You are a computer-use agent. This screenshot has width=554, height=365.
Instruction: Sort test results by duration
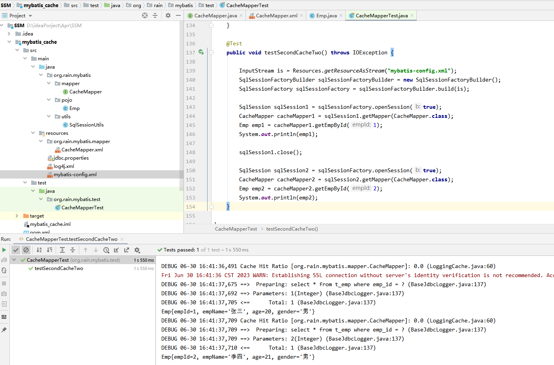click(49, 250)
